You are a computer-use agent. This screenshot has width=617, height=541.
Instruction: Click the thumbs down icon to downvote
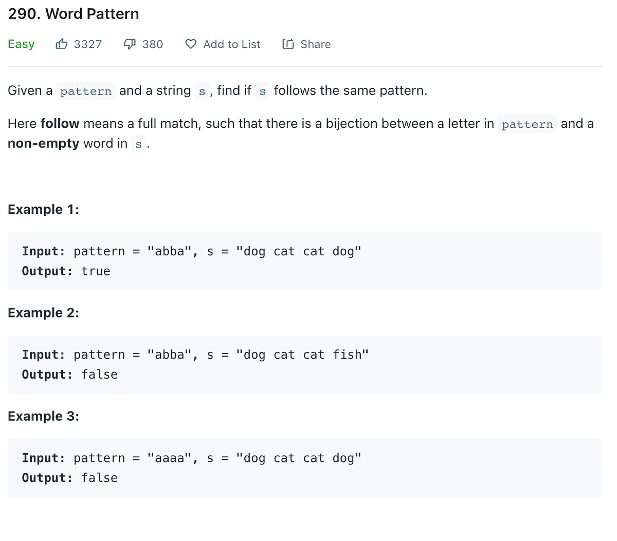(129, 44)
